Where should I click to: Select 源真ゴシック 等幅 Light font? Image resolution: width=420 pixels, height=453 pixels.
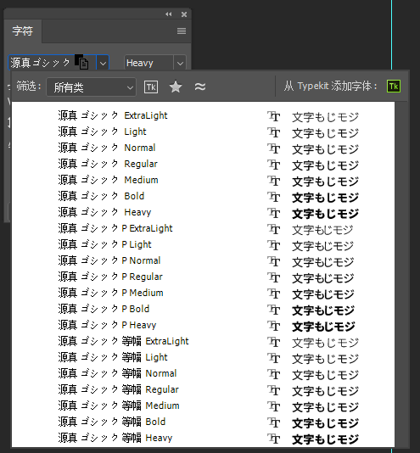pyautogui.click(x=203, y=357)
